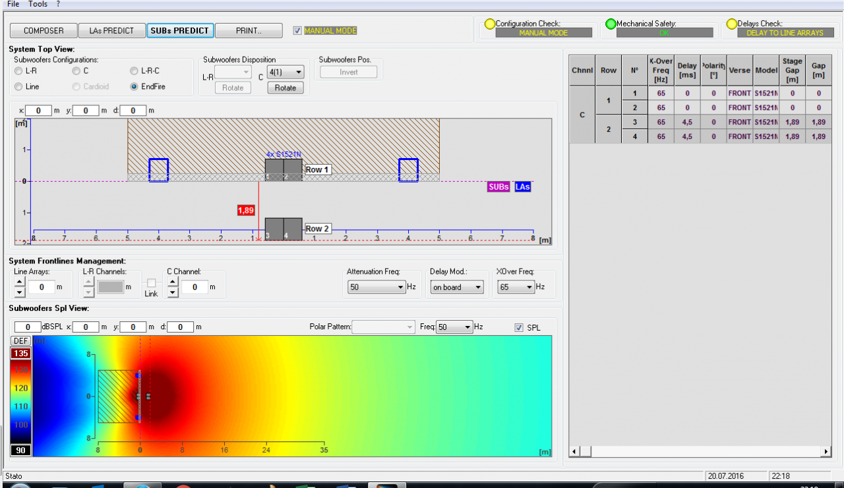This screenshot has height=488, width=844.
Task: Click the PRINT.. button
Action: click(x=249, y=30)
